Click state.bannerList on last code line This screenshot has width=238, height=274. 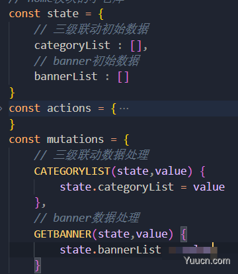tap(110, 250)
